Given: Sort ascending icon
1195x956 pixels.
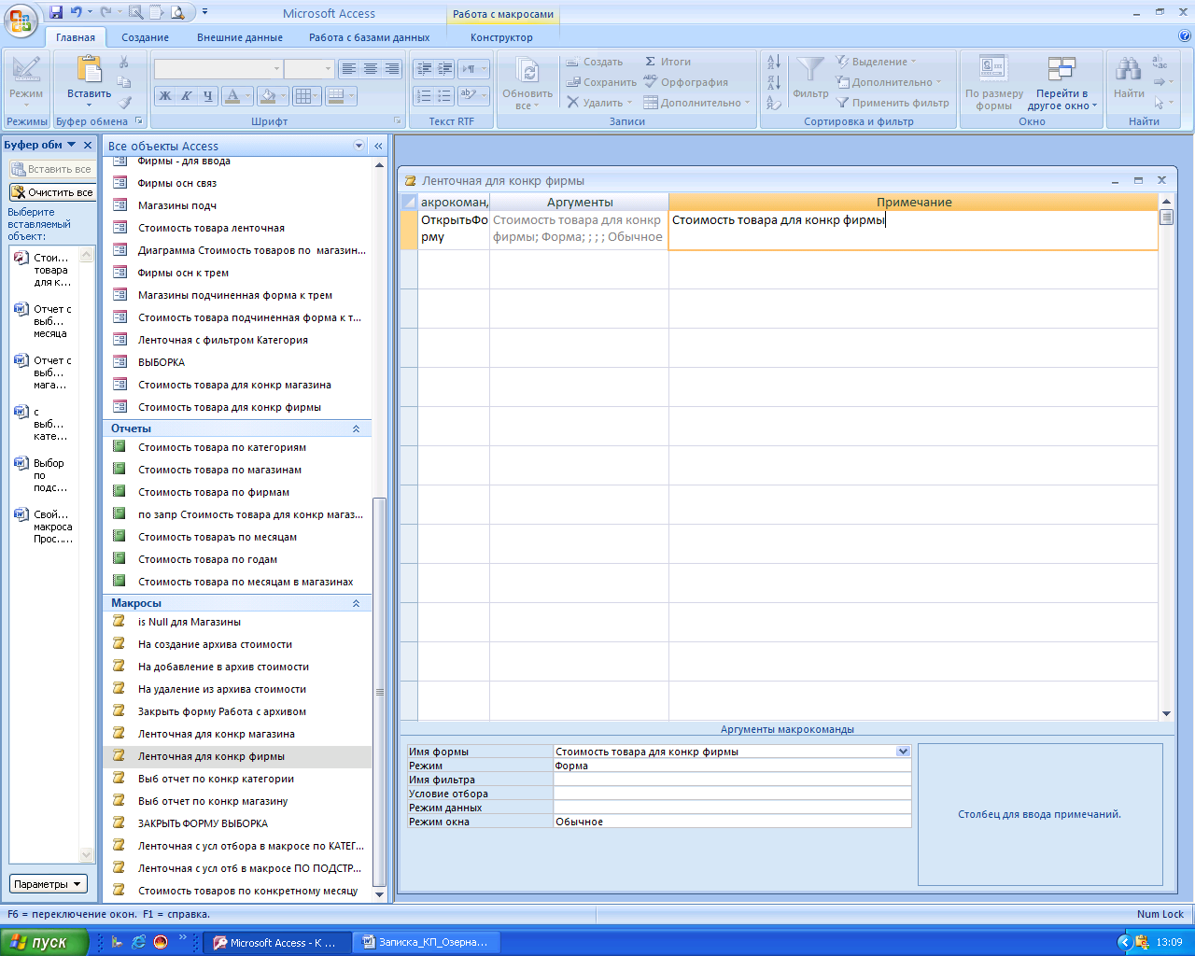Looking at the screenshot, I should coord(774,62).
